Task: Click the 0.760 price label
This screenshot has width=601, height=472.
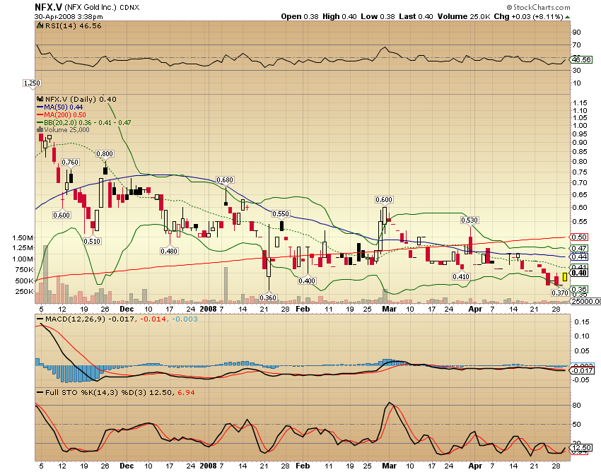Action: [x=70, y=162]
